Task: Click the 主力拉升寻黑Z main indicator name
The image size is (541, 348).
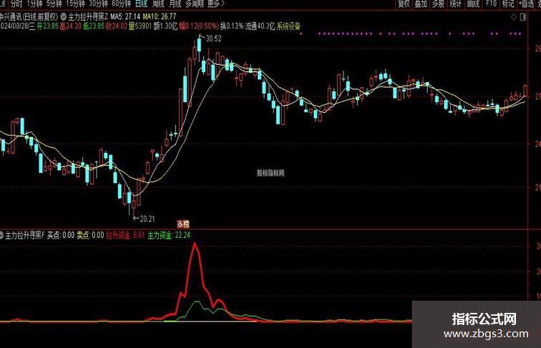Action: tap(88, 17)
